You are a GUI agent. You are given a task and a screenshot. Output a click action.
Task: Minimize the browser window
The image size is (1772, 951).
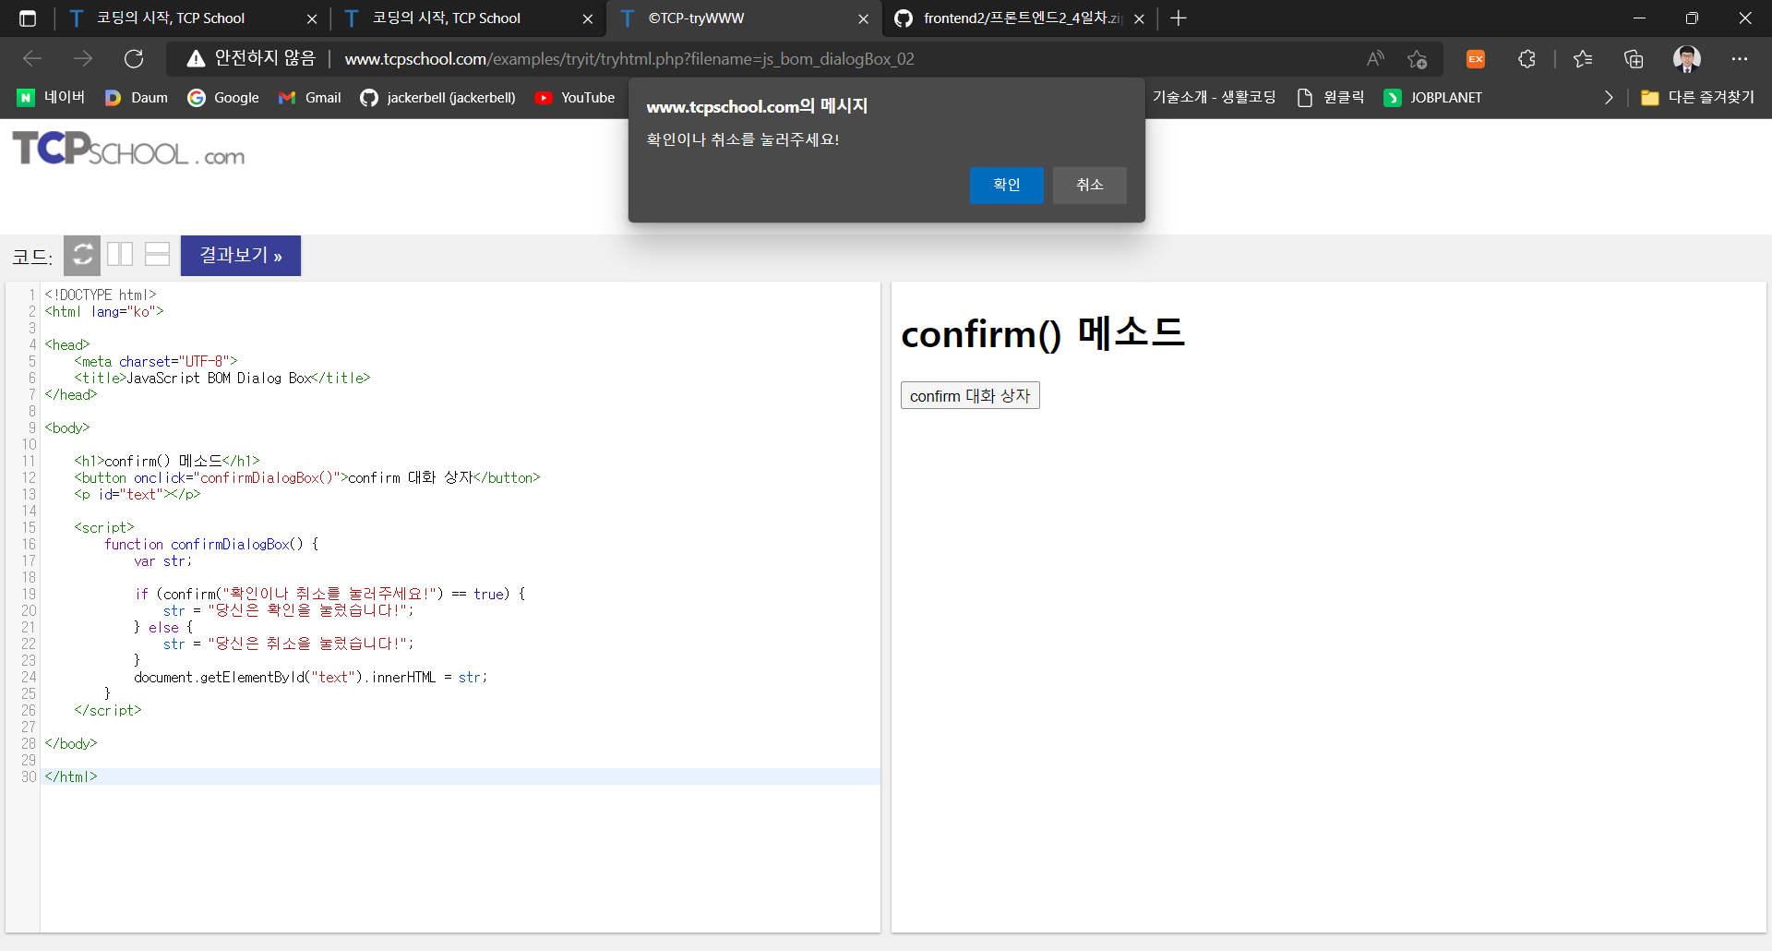point(1639,18)
